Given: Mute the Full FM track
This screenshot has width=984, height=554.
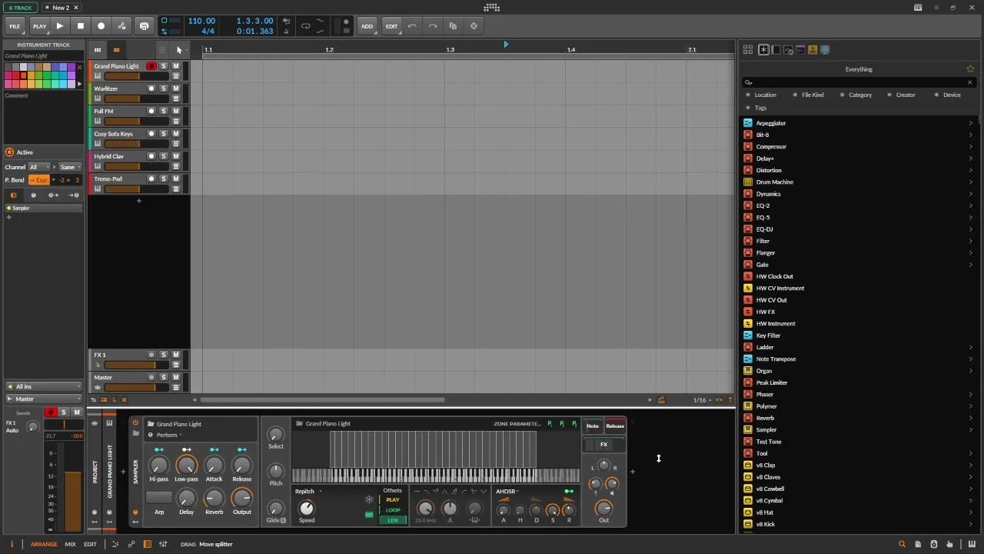Looking at the screenshot, I should coord(175,111).
